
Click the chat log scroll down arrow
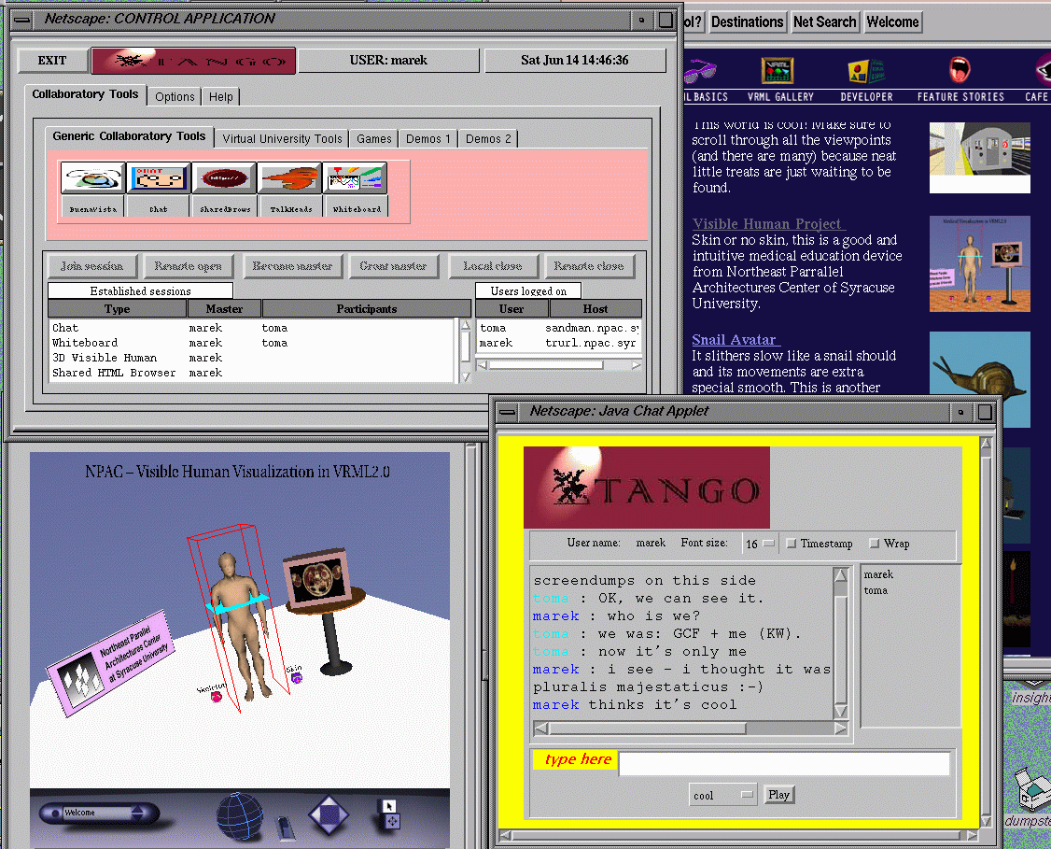click(x=841, y=712)
